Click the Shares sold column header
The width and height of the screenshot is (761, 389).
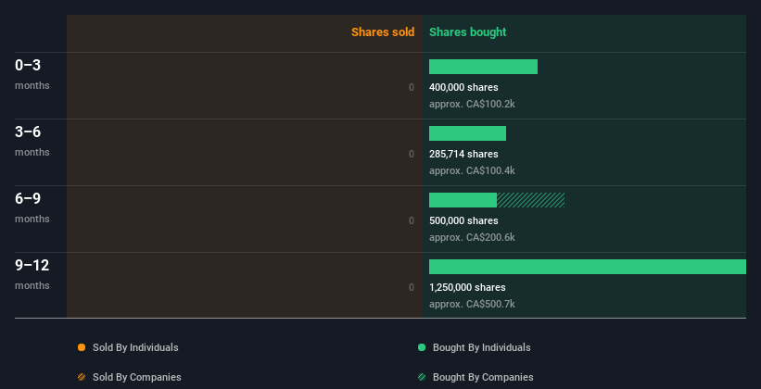383,32
